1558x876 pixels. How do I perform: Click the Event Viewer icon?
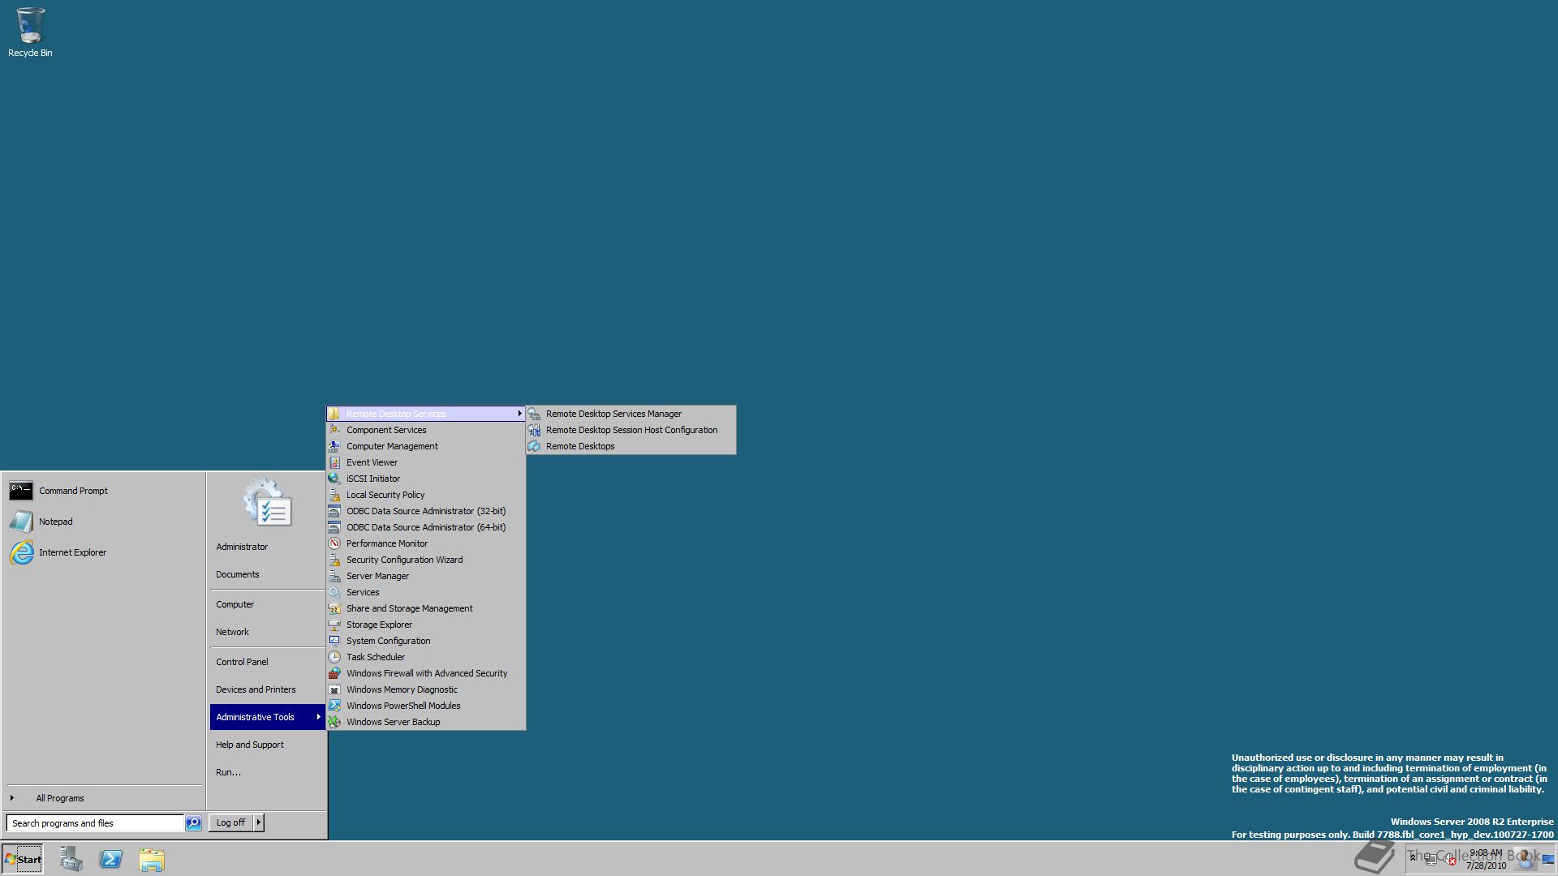(334, 462)
